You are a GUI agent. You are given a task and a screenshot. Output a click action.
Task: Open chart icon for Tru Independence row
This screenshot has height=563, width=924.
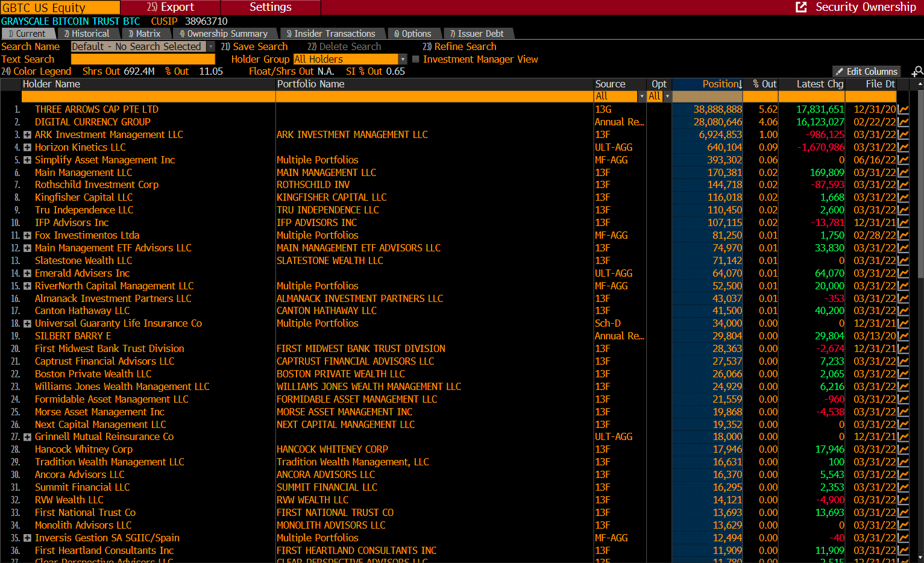pos(903,210)
